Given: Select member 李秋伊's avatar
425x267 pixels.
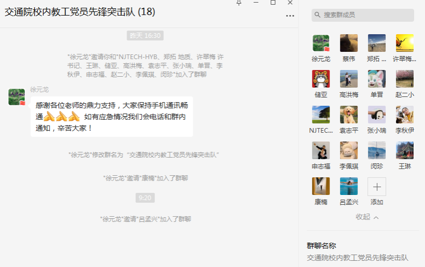Looking at the screenshot, I should 404,115.
